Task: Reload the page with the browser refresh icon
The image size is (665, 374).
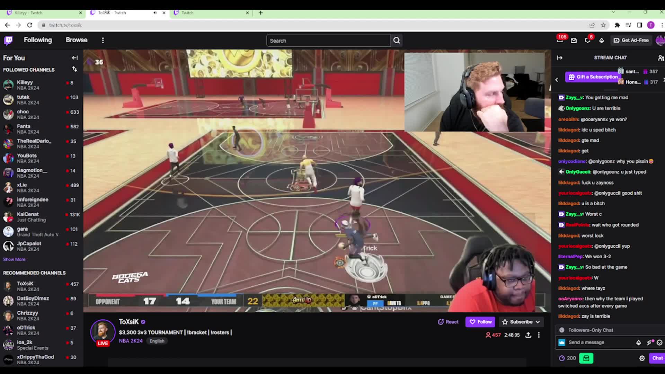Action: (30, 25)
